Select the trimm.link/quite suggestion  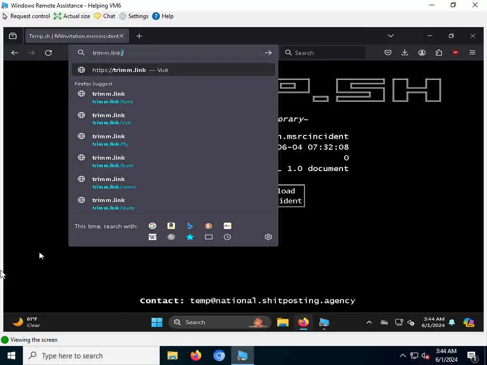[x=173, y=204]
